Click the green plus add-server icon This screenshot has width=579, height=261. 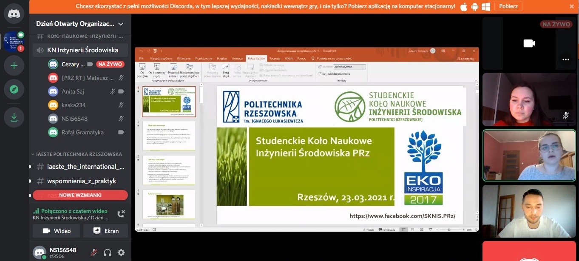pos(14,65)
